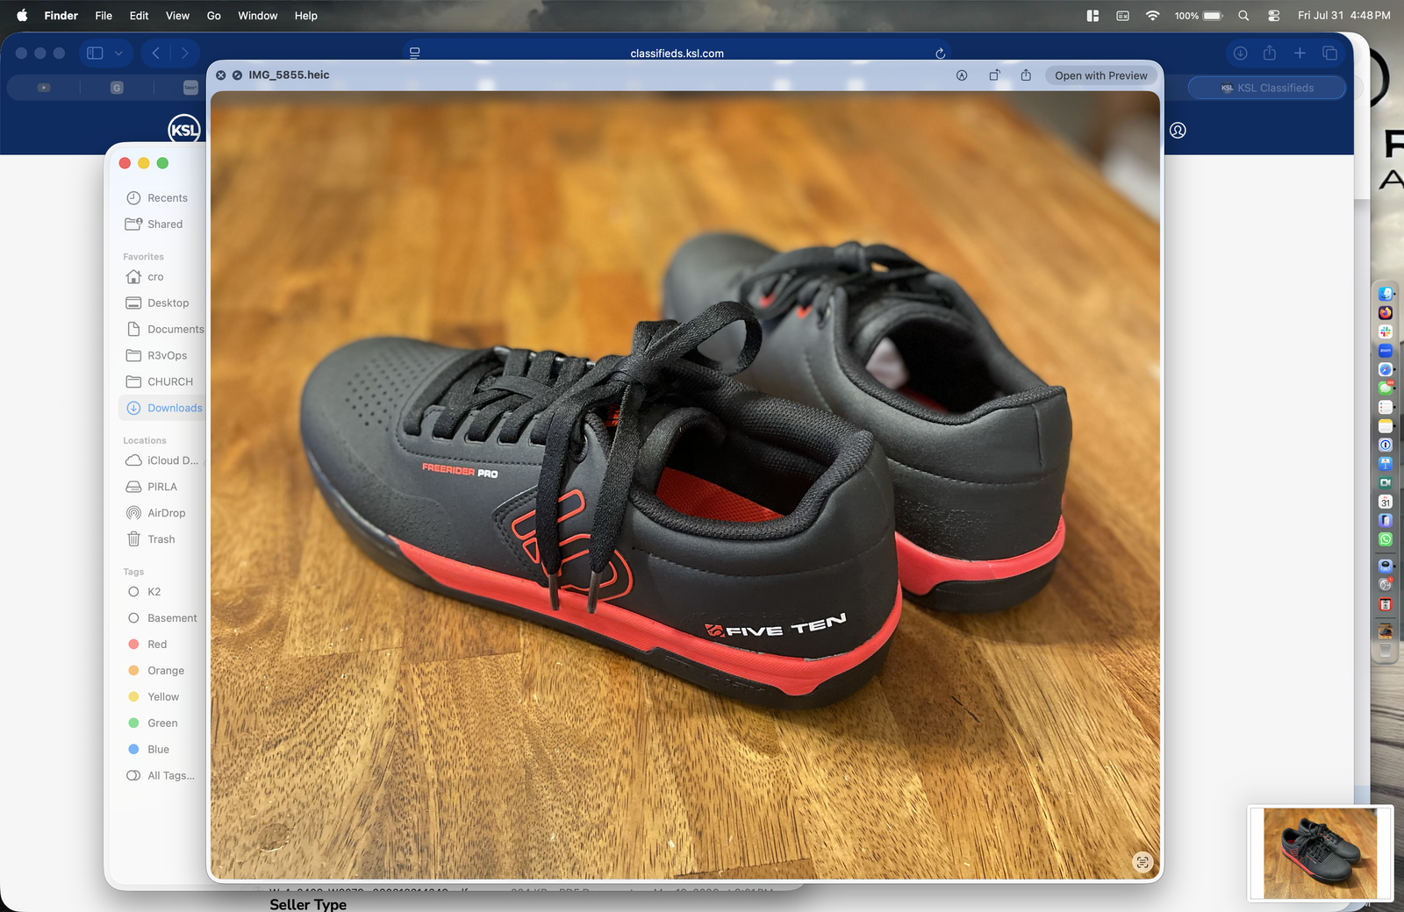Screen dimensions: 1404x912
Task: Open a new Safari tab
Action: point(1300,53)
